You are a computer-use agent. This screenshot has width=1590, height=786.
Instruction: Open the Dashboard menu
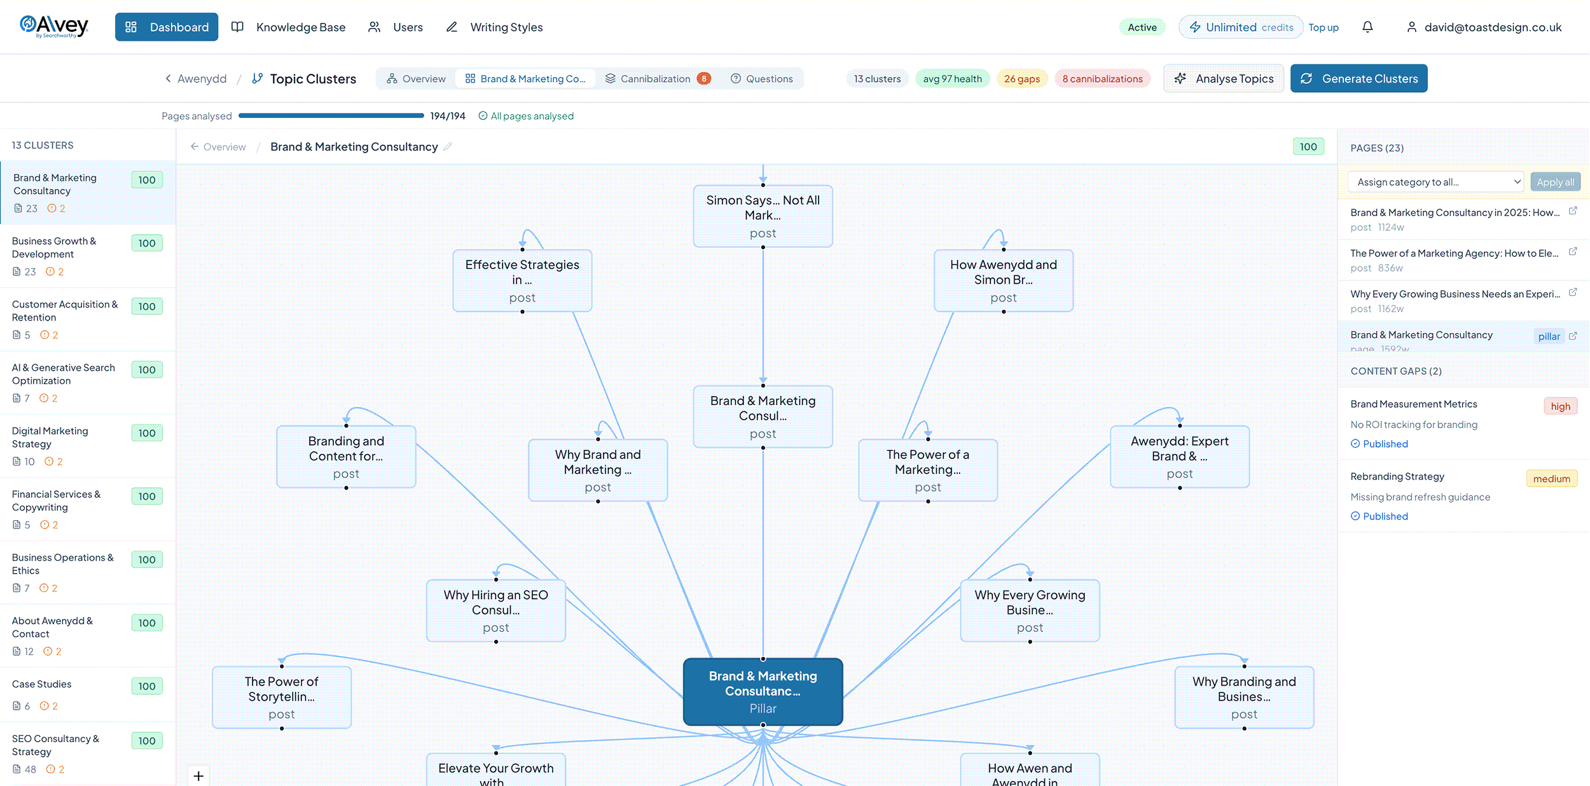tap(167, 27)
